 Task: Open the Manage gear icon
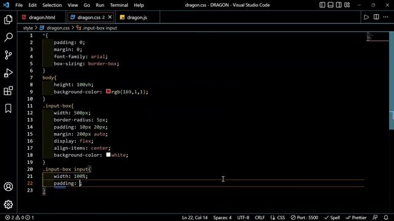[x=8, y=204]
